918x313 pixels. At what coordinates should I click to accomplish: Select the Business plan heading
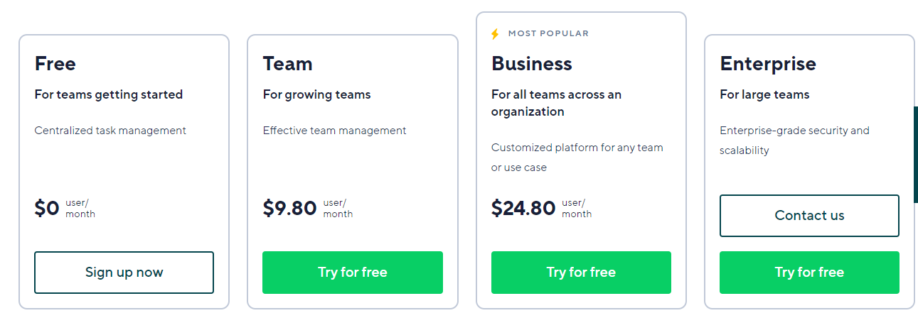tap(532, 64)
